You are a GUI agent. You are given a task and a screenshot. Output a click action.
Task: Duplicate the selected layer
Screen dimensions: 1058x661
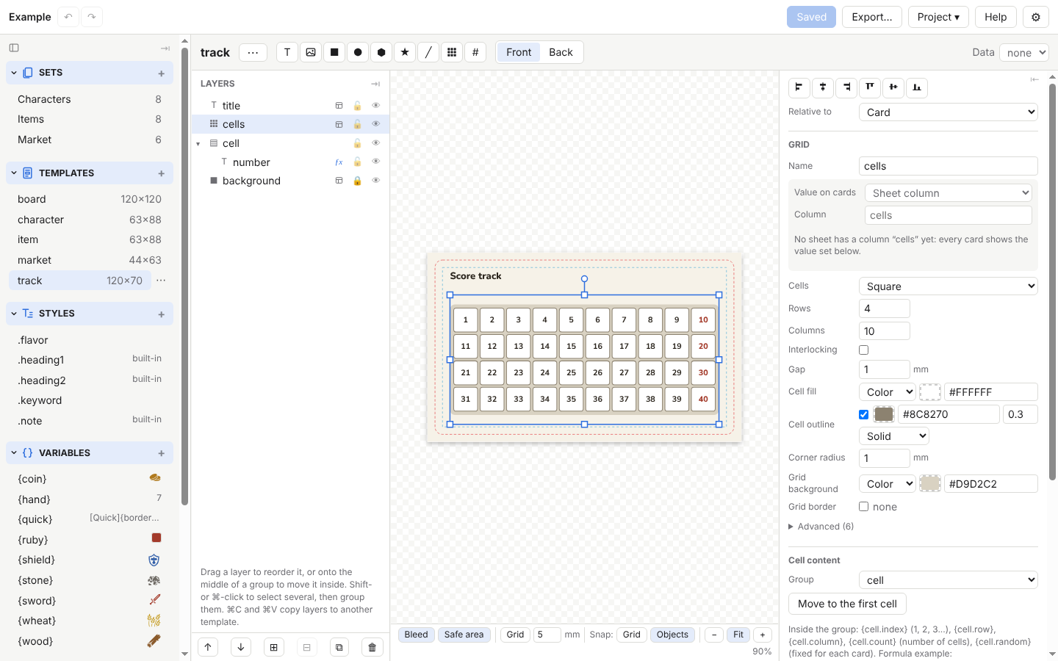(339, 647)
